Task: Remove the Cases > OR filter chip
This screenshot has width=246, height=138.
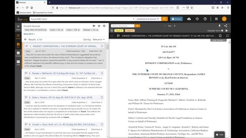Action: click(x=78, y=30)
